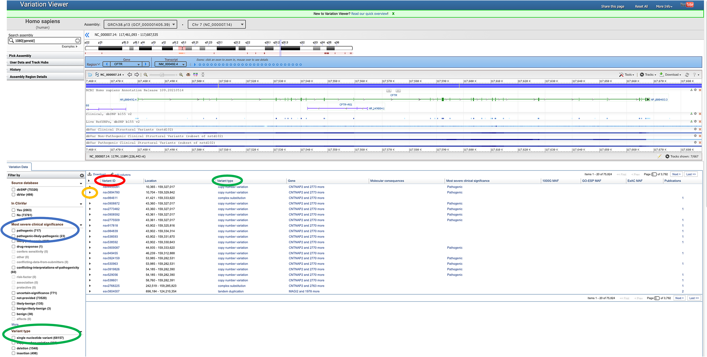Click the pencil edit icon near Tracks shown
The height and width of the screenshot is (357, 707).
pyautogui.click(x=659, y=157)
